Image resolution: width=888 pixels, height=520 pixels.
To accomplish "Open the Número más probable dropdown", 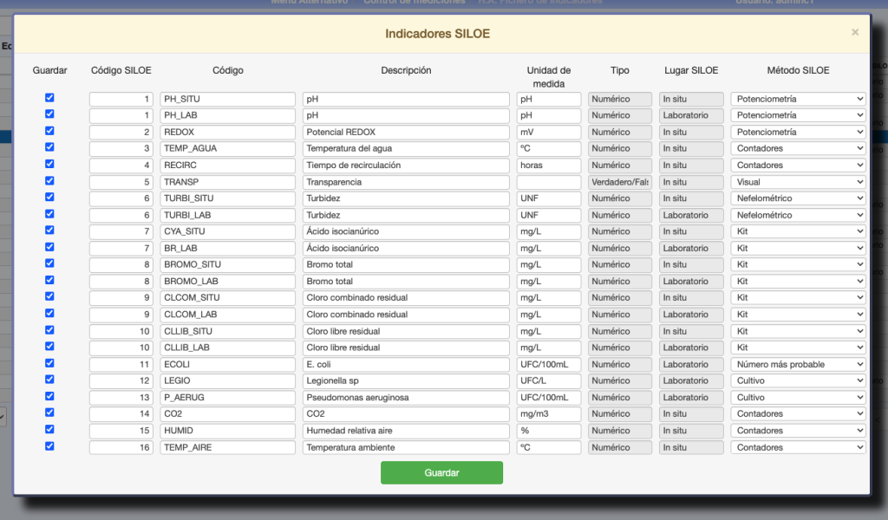I will pos(798,364).
